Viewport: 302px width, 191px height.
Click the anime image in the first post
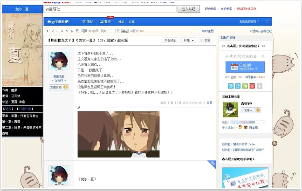tap(119, 134)
